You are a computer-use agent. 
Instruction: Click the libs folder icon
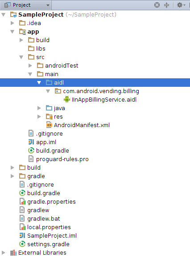coord(31,48)
